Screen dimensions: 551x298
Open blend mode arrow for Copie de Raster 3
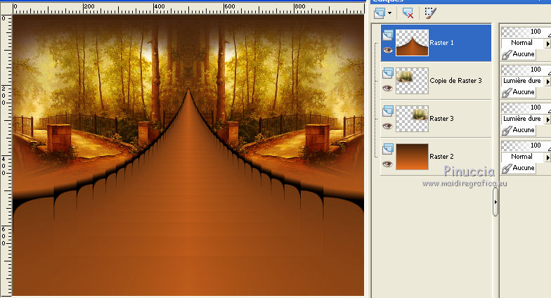coord(547,82)
